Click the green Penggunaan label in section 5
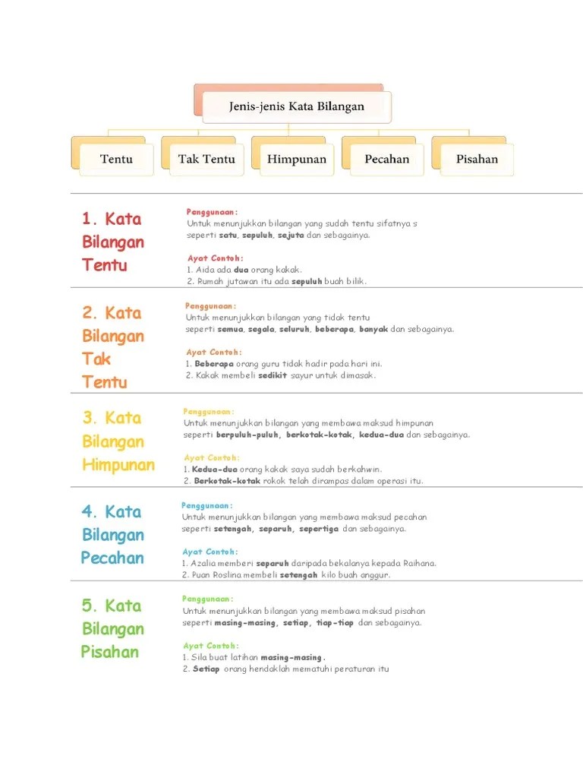583x778 pixels. pos(208,599)
